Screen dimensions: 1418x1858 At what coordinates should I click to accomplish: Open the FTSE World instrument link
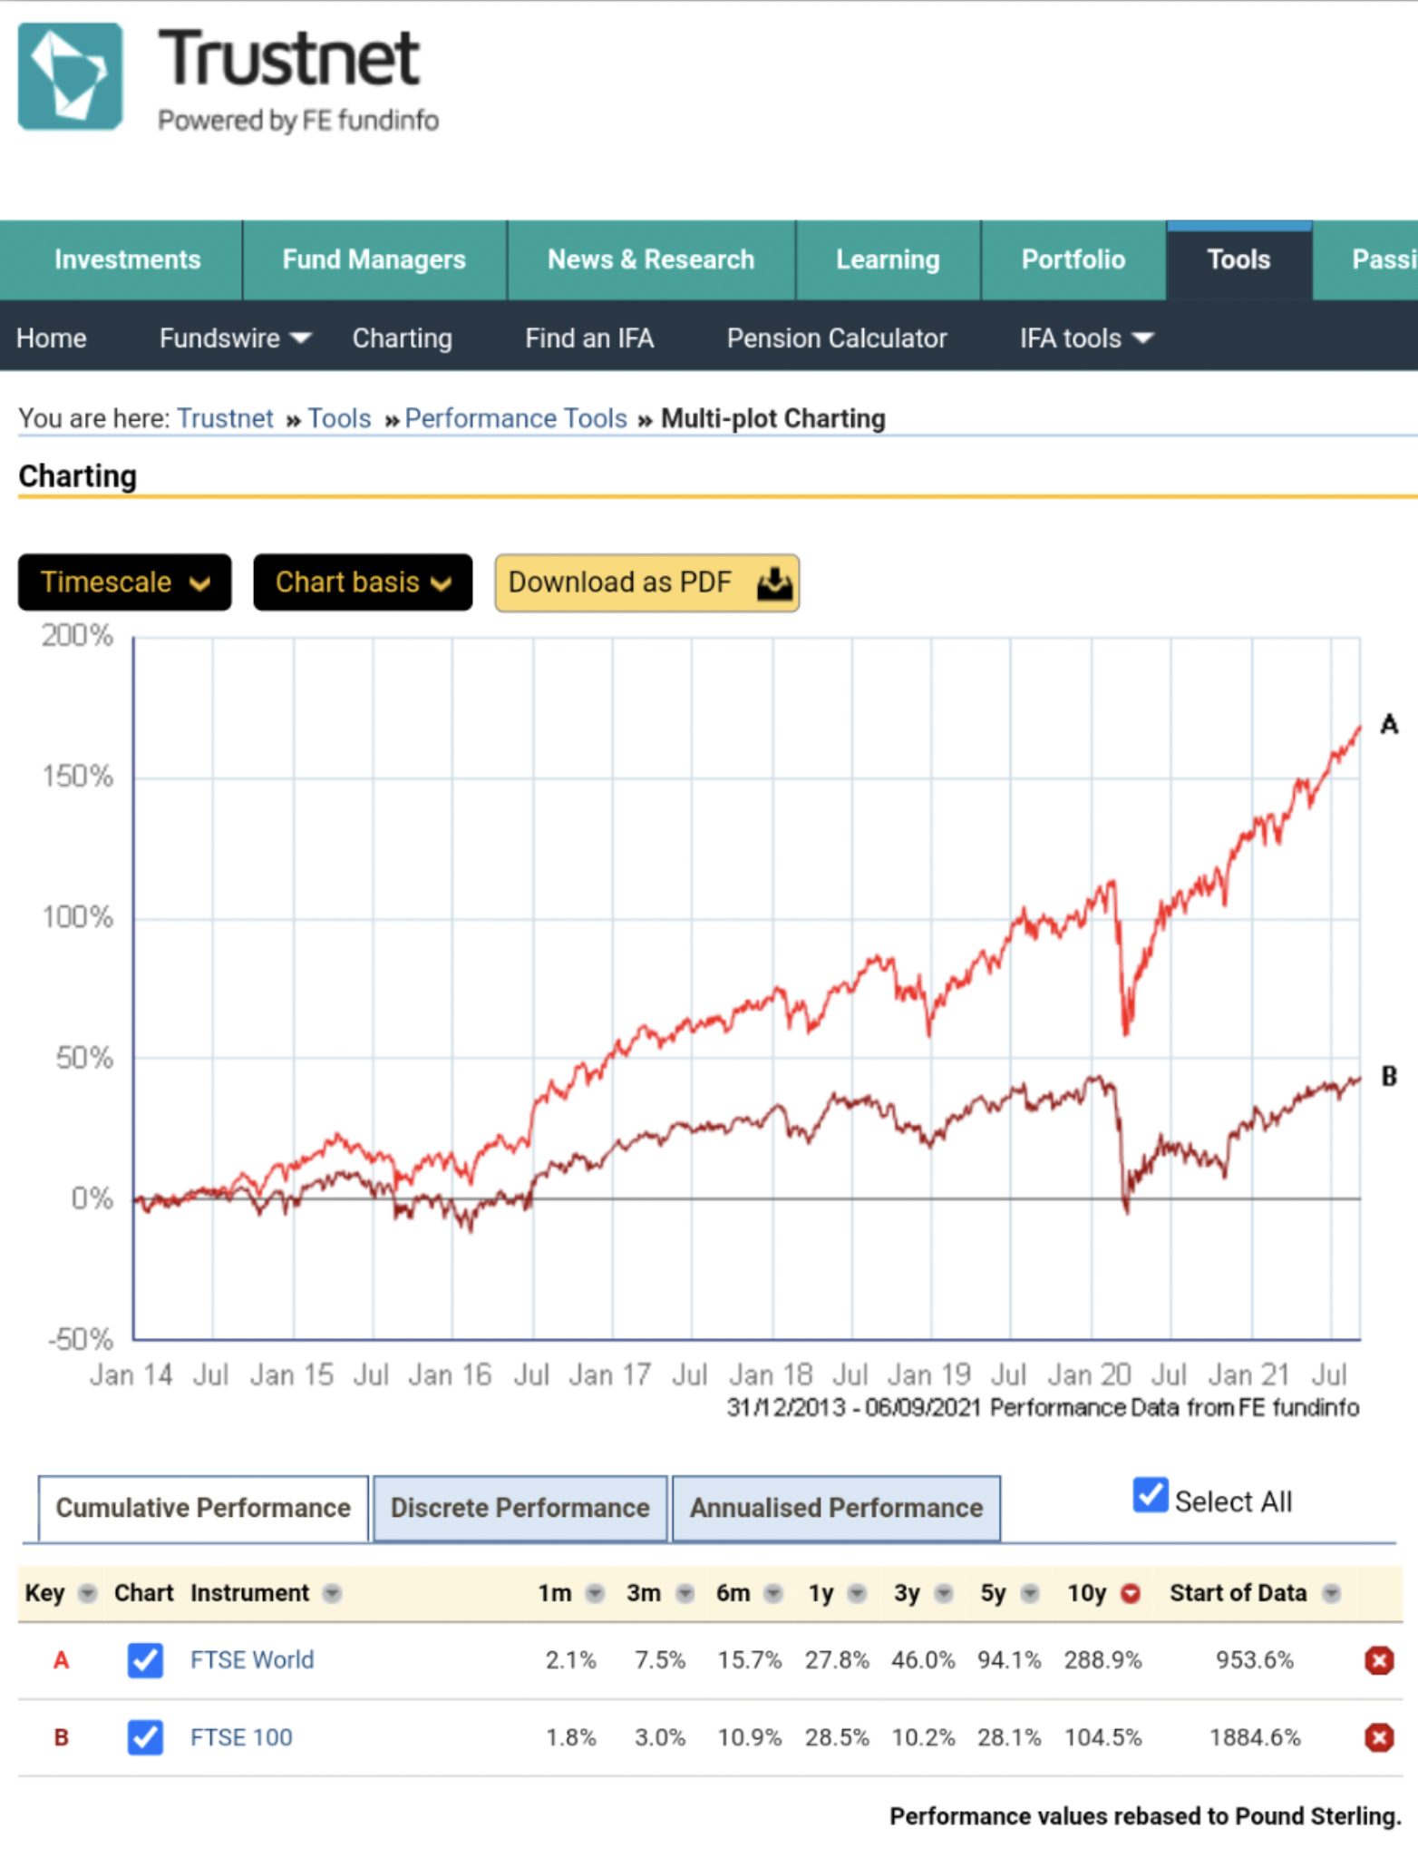[x=252, y=1660]
